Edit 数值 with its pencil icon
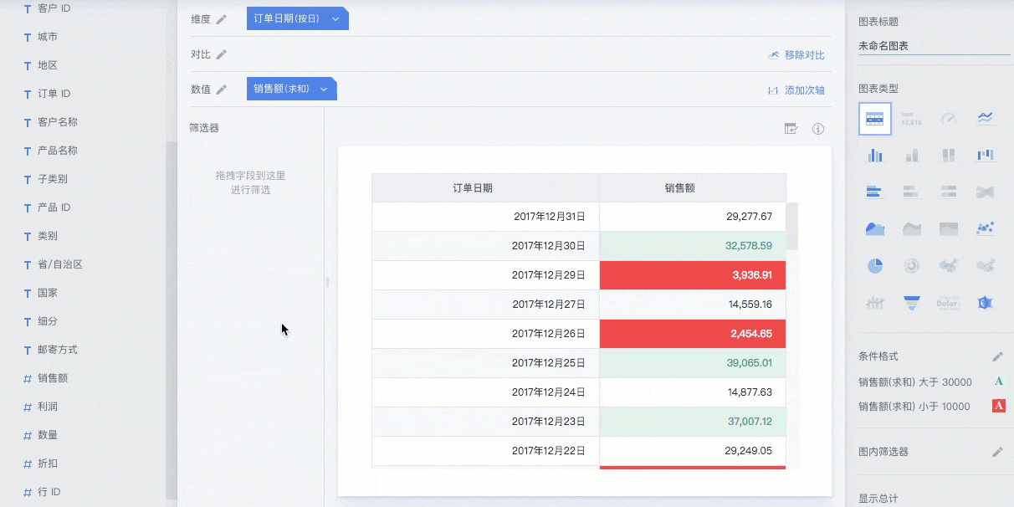The width and height of the screenshot is (1014, 507). [221, 90]
